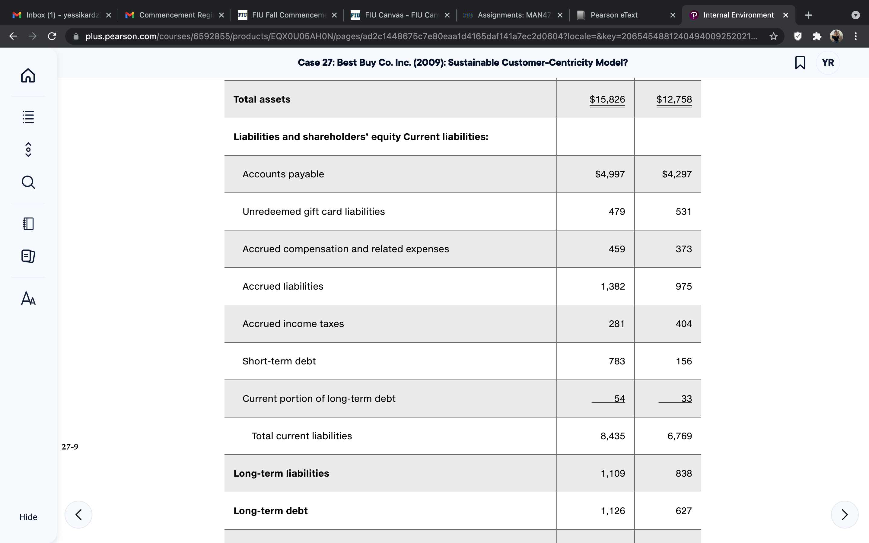Reload the current page
Image resolution: width=869 pixels, height=543 pixels.
tap(52, 36)
